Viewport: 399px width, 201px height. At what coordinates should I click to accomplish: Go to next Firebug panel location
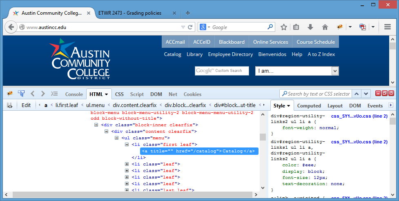click(43, 94)
